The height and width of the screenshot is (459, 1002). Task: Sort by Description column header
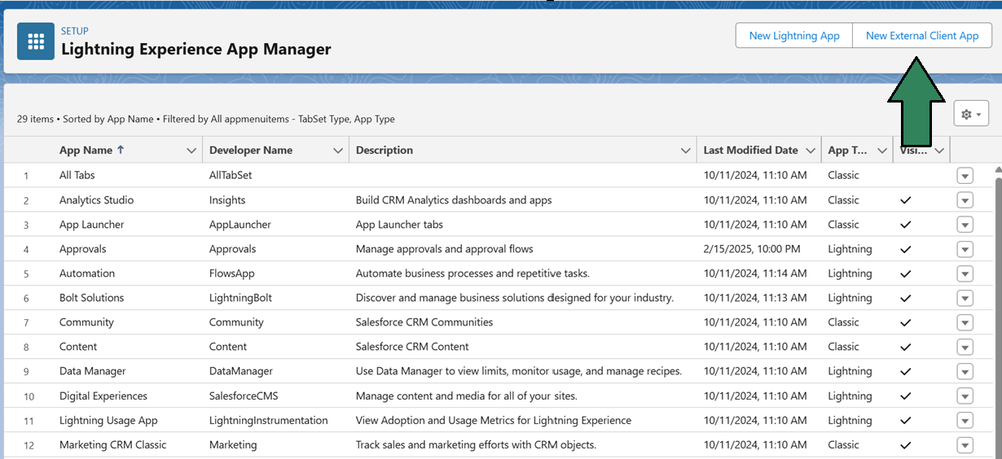tap(385, 150)
